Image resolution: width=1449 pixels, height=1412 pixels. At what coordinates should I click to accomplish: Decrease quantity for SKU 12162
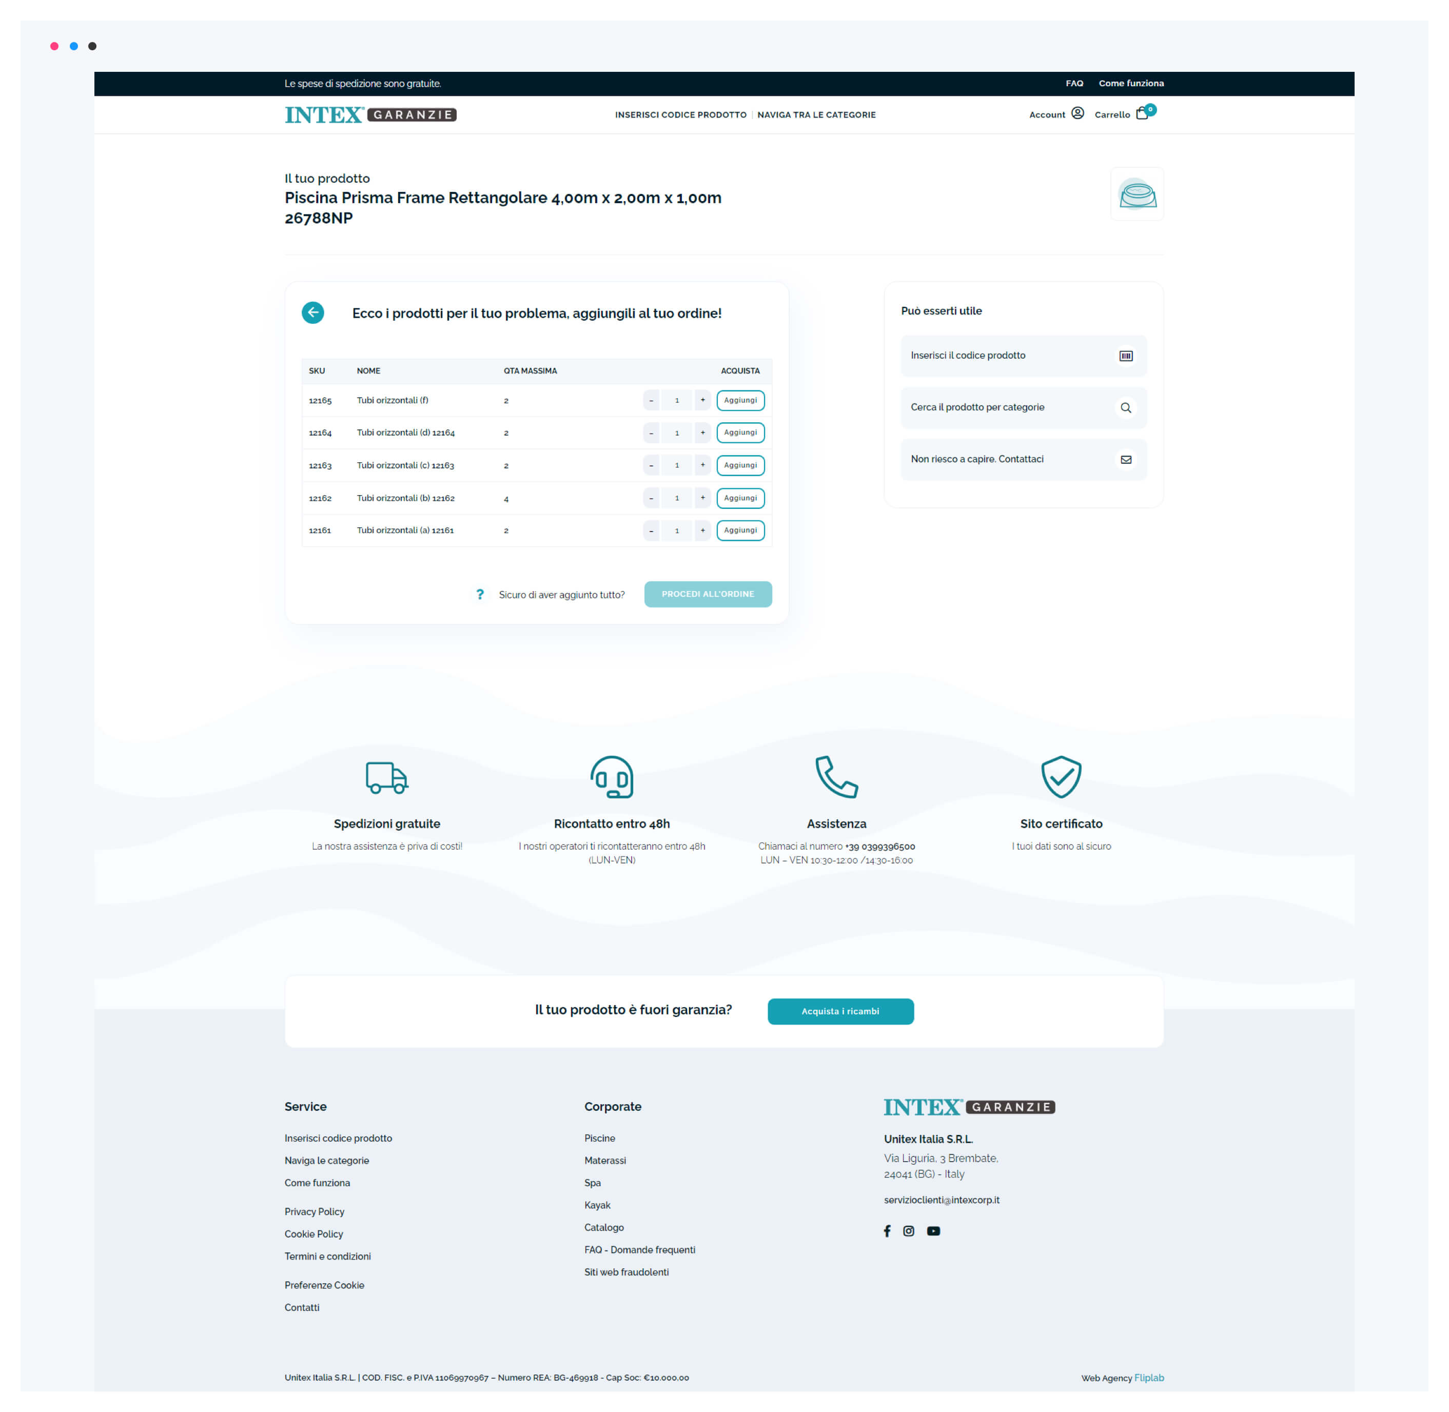click(651, 498)
